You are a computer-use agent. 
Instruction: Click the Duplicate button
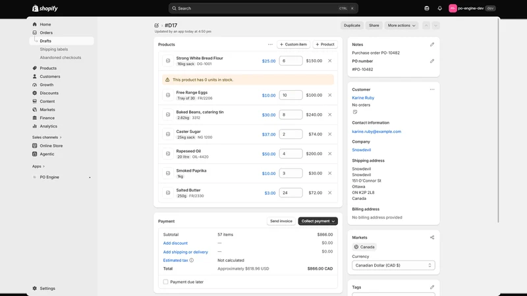click(352, 26)
